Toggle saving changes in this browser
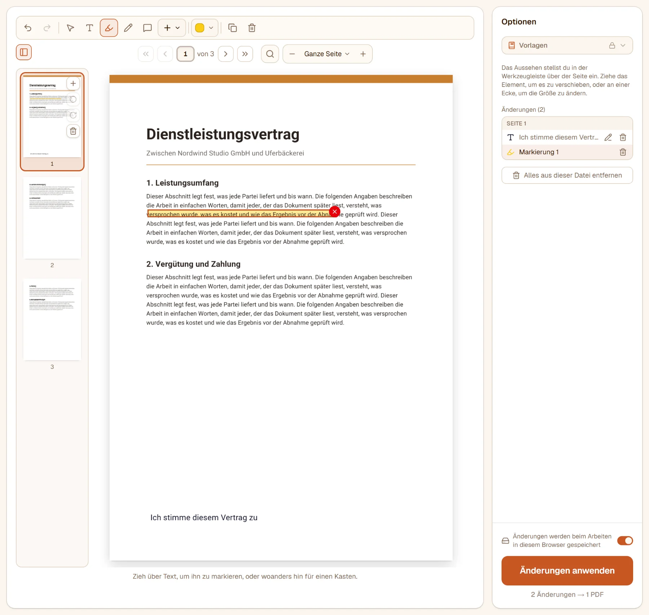The width and height of the screenshot is (649, 615). (x=625, y=540)
